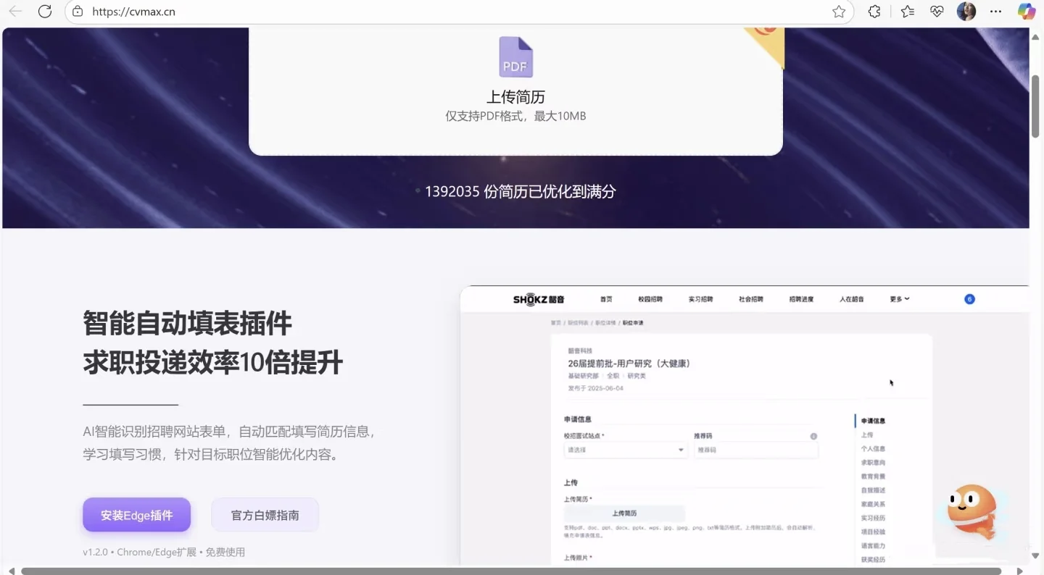This screenshot has width=1044, height=575.
Task: Click the page refresh icon
Action: pyautogui.click(x=45, y=12)
